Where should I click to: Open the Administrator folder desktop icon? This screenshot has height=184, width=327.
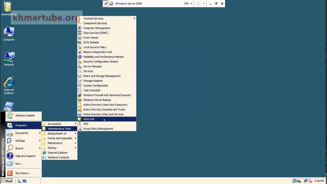pyautogui.click(x=8, y=8)
